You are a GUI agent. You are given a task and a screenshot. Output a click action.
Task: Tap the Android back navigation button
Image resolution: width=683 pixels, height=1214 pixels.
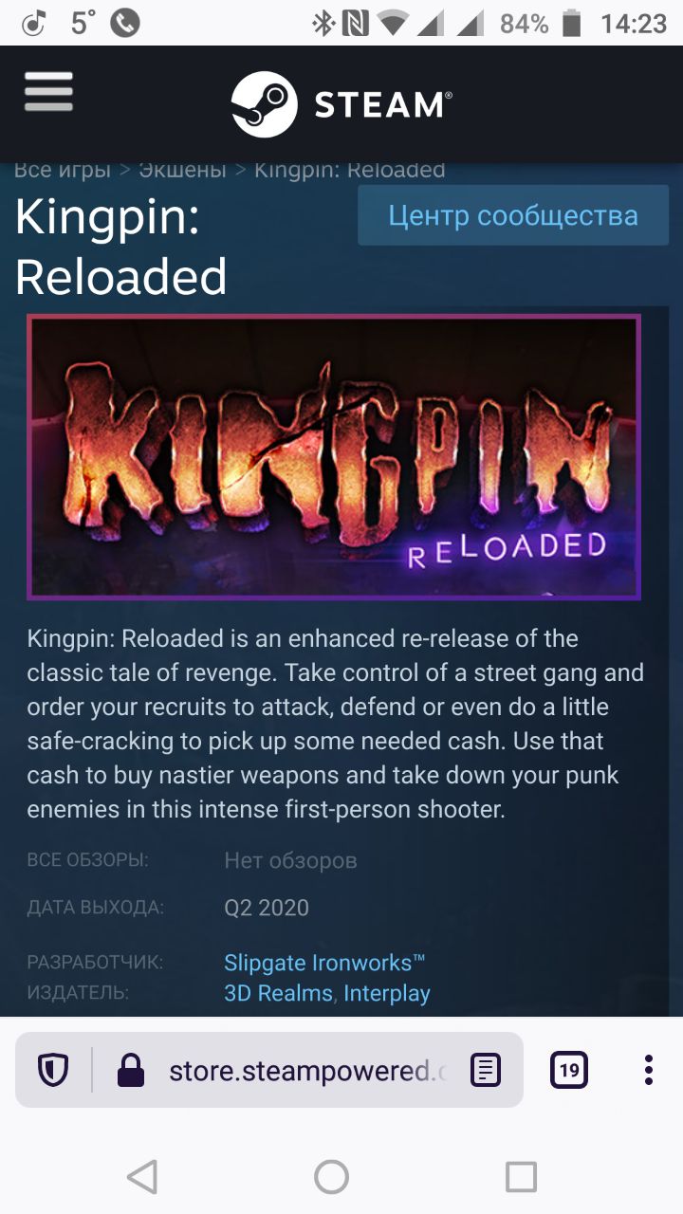click(x=142, y=1177)
